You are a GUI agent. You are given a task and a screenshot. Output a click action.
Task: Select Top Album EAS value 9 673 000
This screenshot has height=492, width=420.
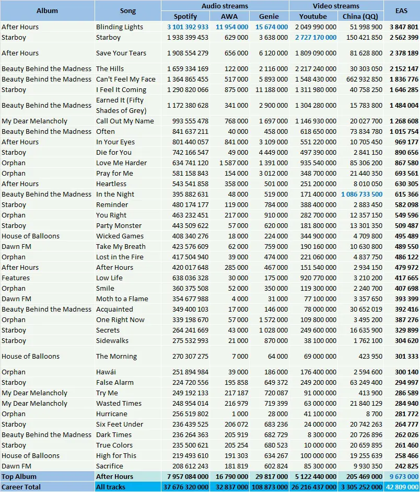click(x=404, y=477)
